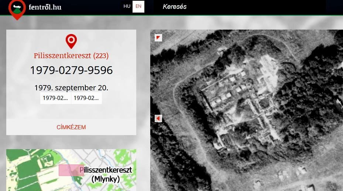The image size is (343, 191).
Task: Click the location map thumbnail
Action: (x=71, y=170)
